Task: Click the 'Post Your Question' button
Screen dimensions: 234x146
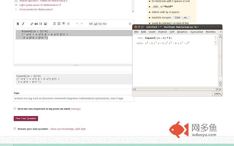Action: tap(26, 118)
